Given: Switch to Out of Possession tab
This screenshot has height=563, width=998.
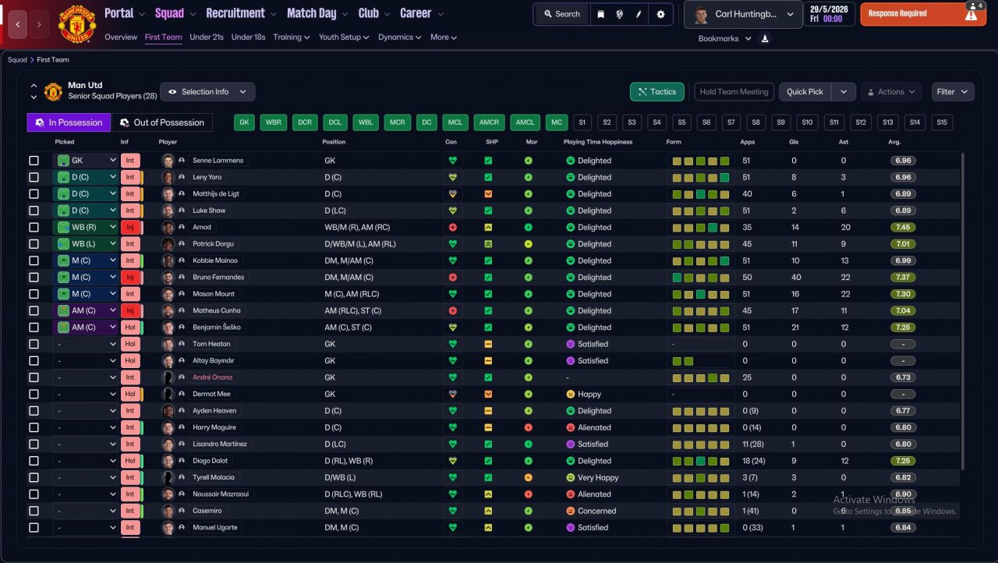Looking at the screenshot, I should click(162, 122).
